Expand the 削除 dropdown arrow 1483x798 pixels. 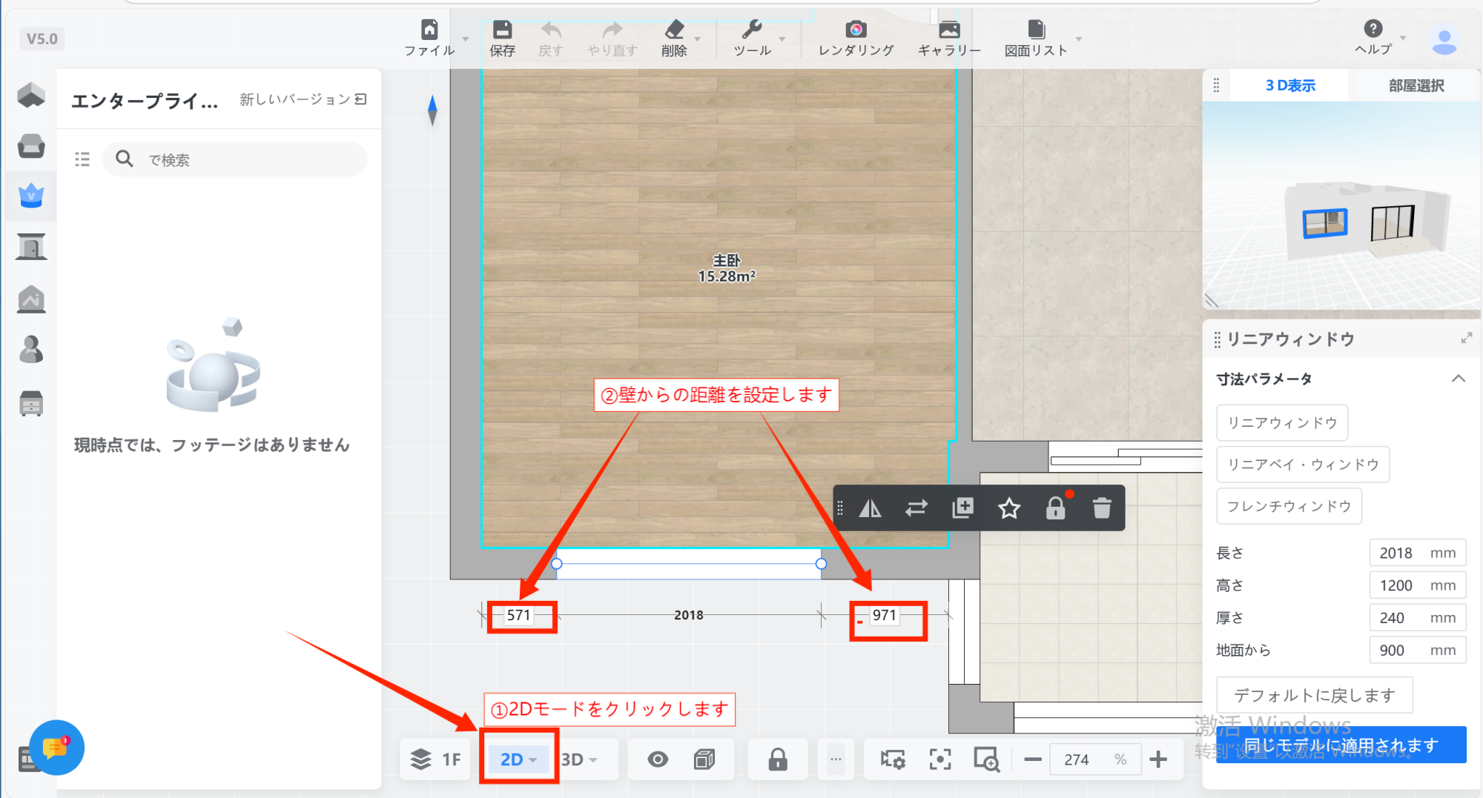[x=698, y=39]
